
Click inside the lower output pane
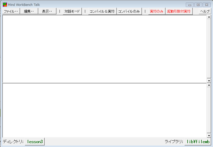(104, 110)
